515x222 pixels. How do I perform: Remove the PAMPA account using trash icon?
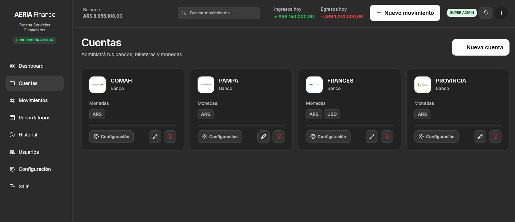pyautogui.click(x=279, y=136)
